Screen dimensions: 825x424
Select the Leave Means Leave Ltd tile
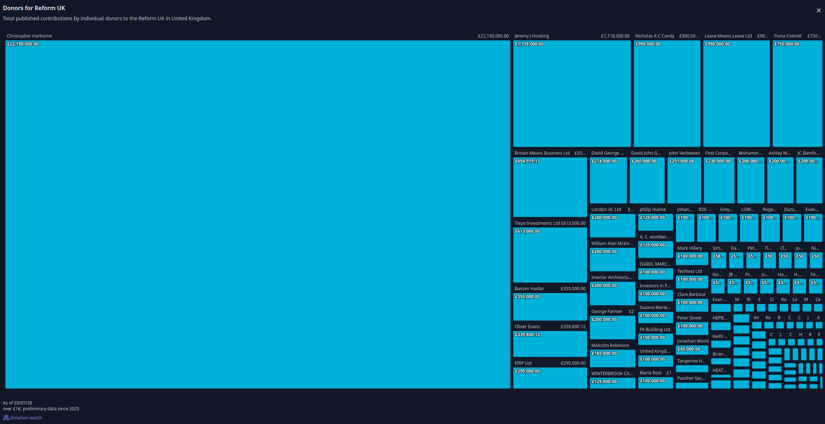point(736,93)
